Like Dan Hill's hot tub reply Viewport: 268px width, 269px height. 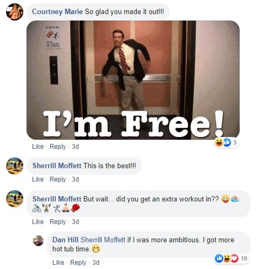(x=58, y=262)
